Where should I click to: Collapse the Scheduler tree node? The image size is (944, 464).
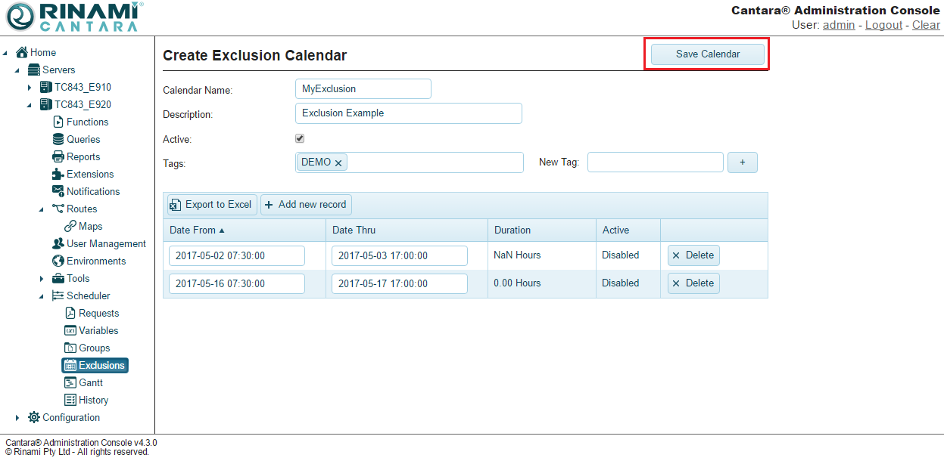tap(42, 296)
